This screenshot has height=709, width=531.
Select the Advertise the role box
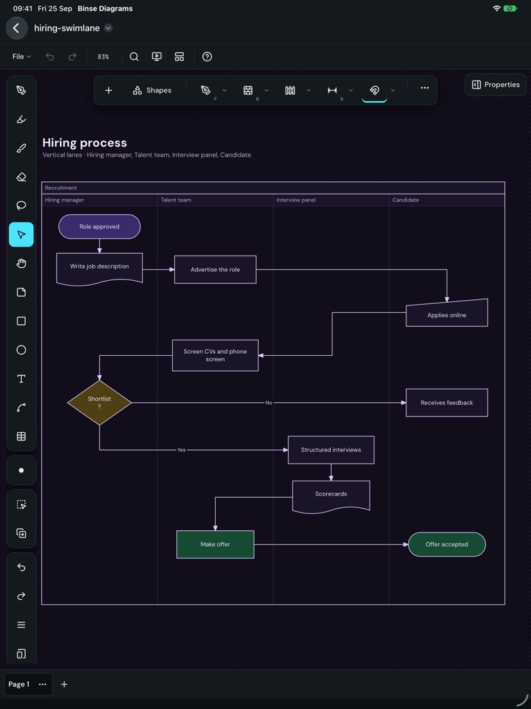click(215, 269)
